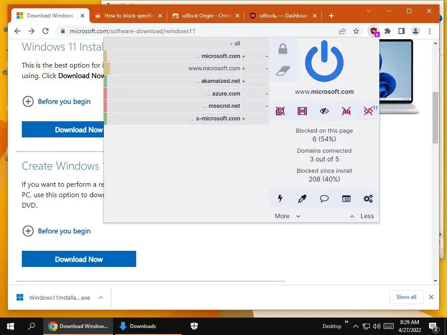The height and width of the screenshot is (335, 447).
Task: Switch to How to block specific tab
Action: coord(128,16)
